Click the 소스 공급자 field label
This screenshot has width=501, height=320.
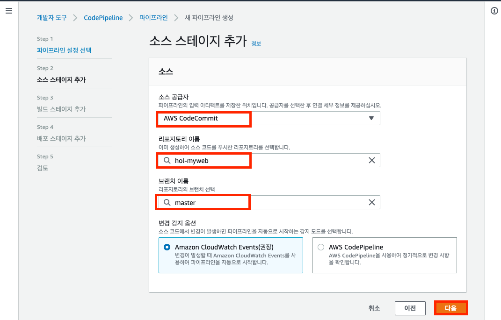tap(174, 97)
